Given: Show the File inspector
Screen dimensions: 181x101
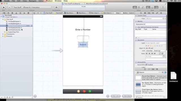Looking at the screenshot, I should pyautogui.click(x=141, y=13).
